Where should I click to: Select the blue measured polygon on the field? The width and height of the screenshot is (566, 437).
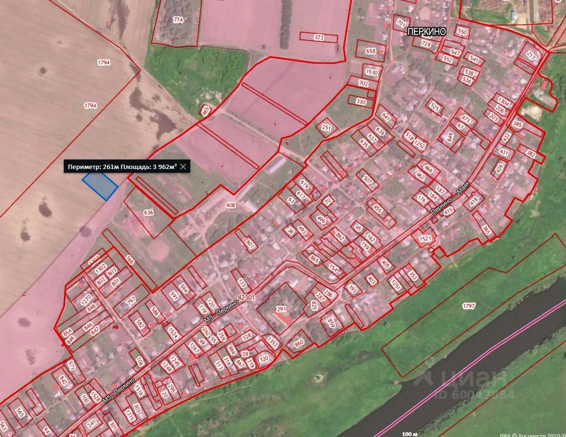[x=100, y=186]
